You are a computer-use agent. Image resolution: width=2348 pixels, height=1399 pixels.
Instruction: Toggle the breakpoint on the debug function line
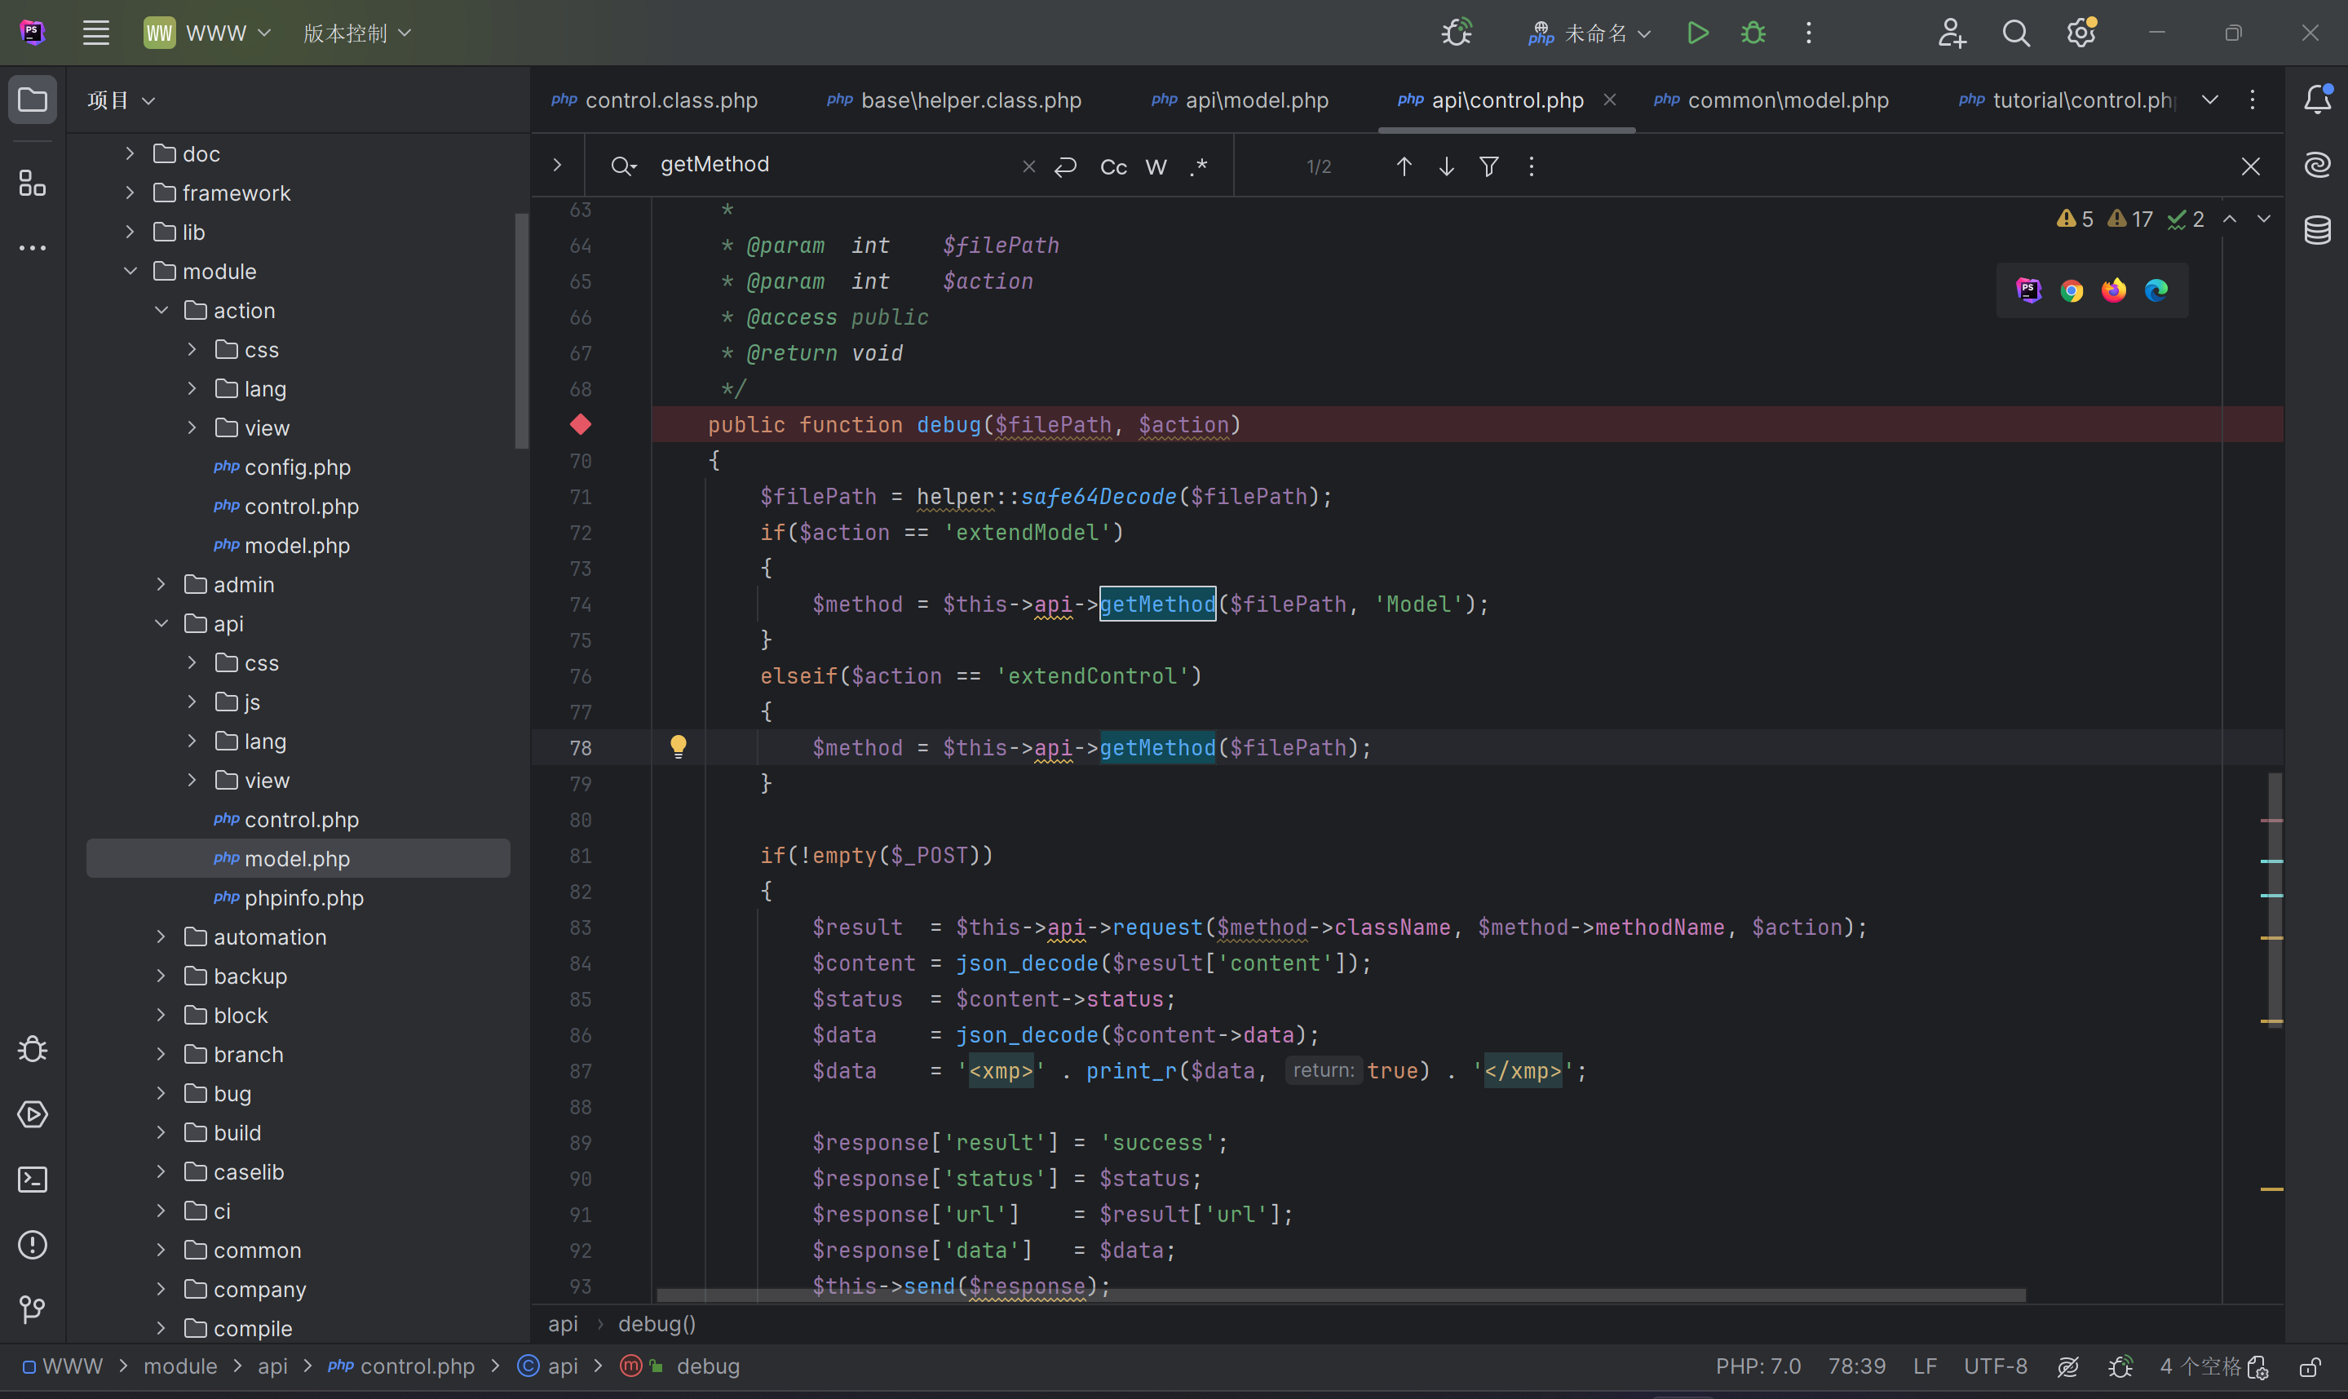coord(581,425)
